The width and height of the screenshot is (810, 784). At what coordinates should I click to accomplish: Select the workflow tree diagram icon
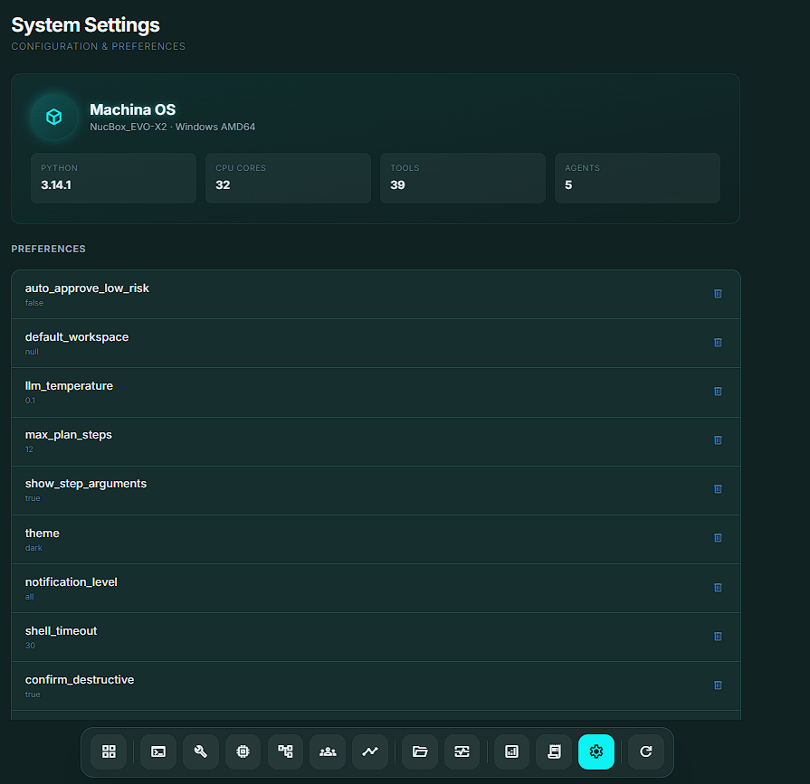pyautogui.click(x=285, y=751)
